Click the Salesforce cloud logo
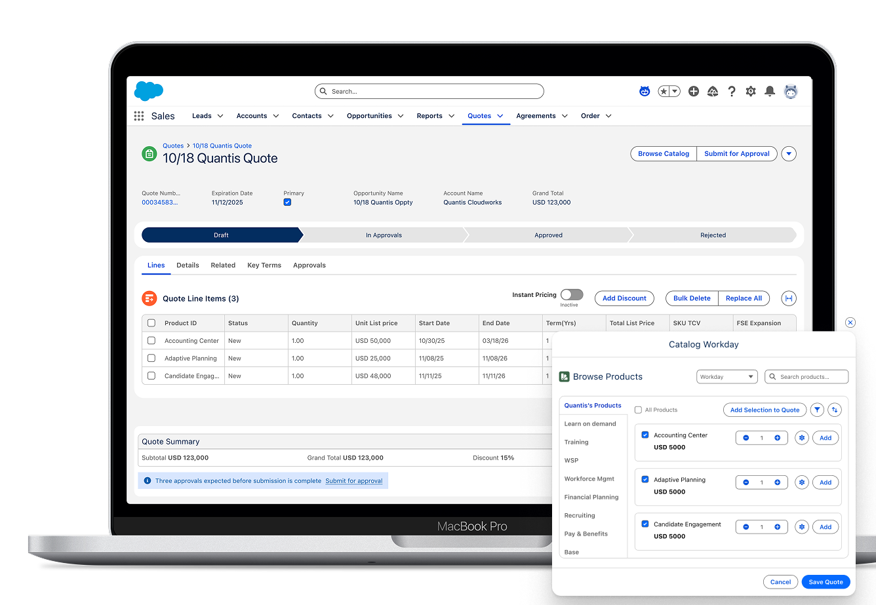 click(149, 91)
